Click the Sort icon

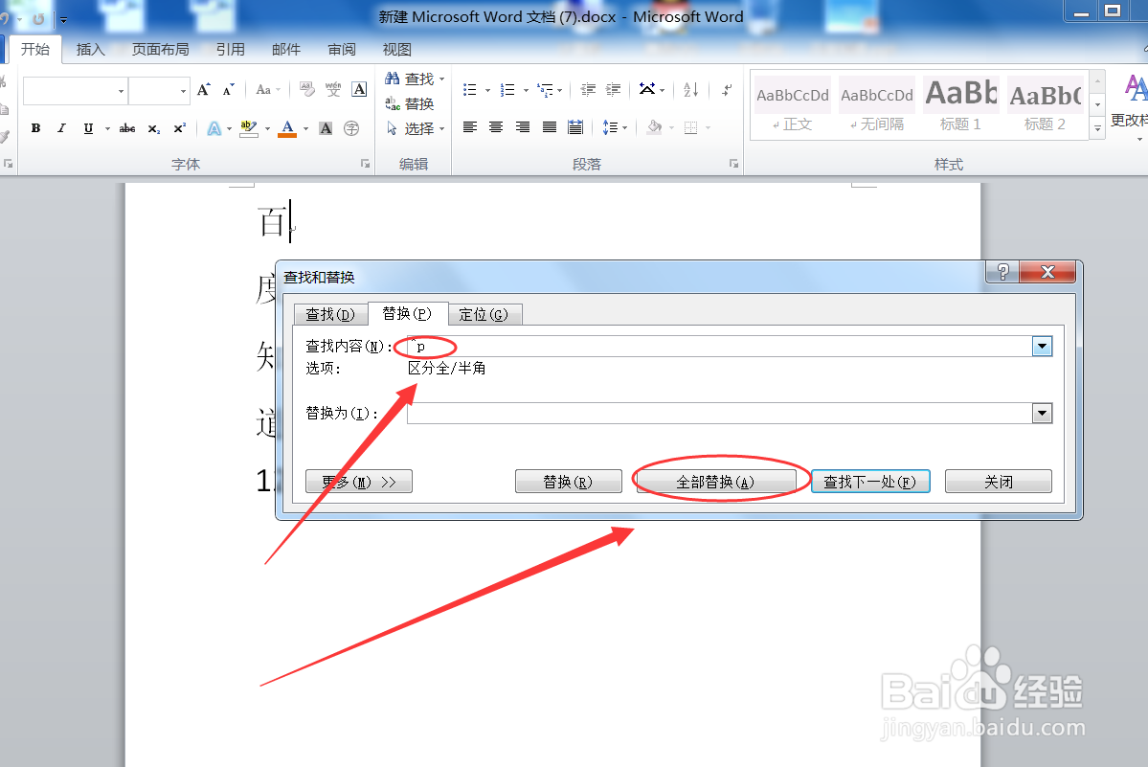[690, 89]
